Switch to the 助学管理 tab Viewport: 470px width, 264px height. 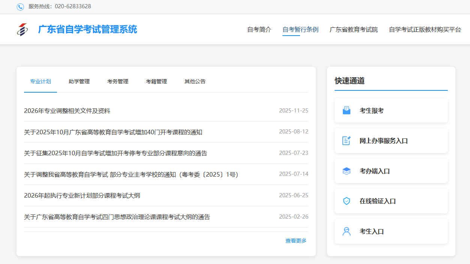tap(79, 81)
